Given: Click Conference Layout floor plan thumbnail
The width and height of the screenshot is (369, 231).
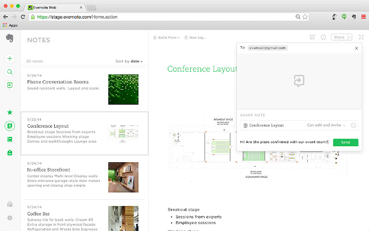Looking at the screenshot, I should (123, 133).
